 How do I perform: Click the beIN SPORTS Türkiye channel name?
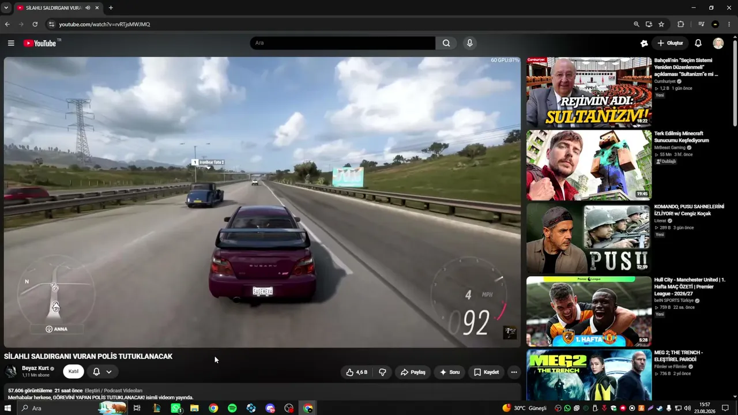tap(674, 300)
